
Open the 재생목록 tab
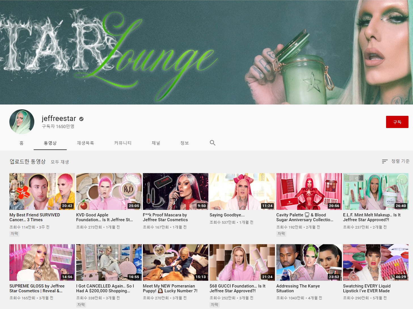[x=85, y=143]
